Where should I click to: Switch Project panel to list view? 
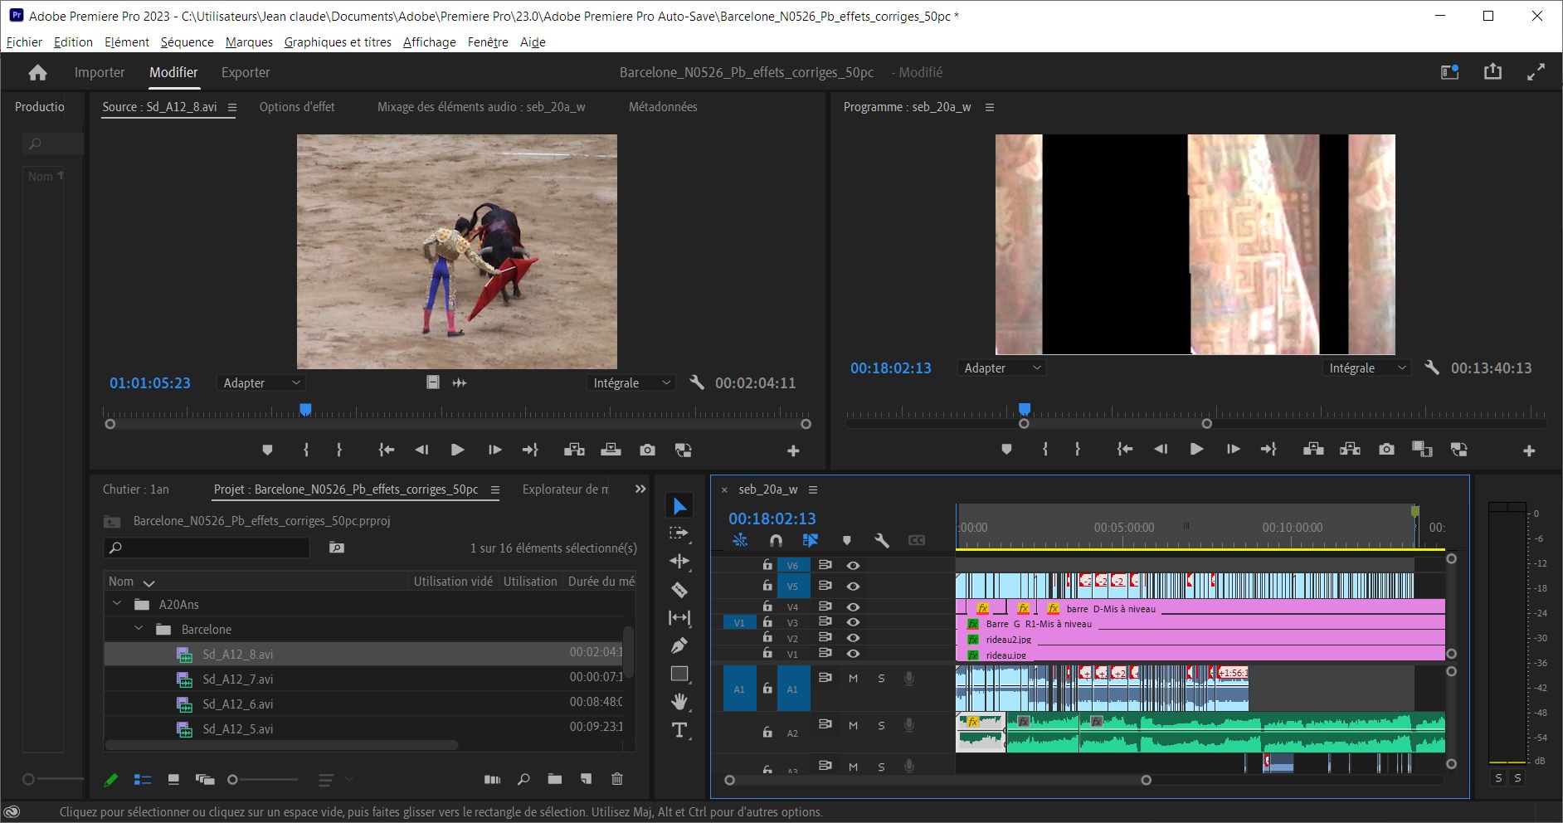tap(143, 779)
